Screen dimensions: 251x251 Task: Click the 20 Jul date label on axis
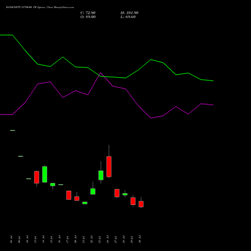pyautogui.click(x=75, y=239)
